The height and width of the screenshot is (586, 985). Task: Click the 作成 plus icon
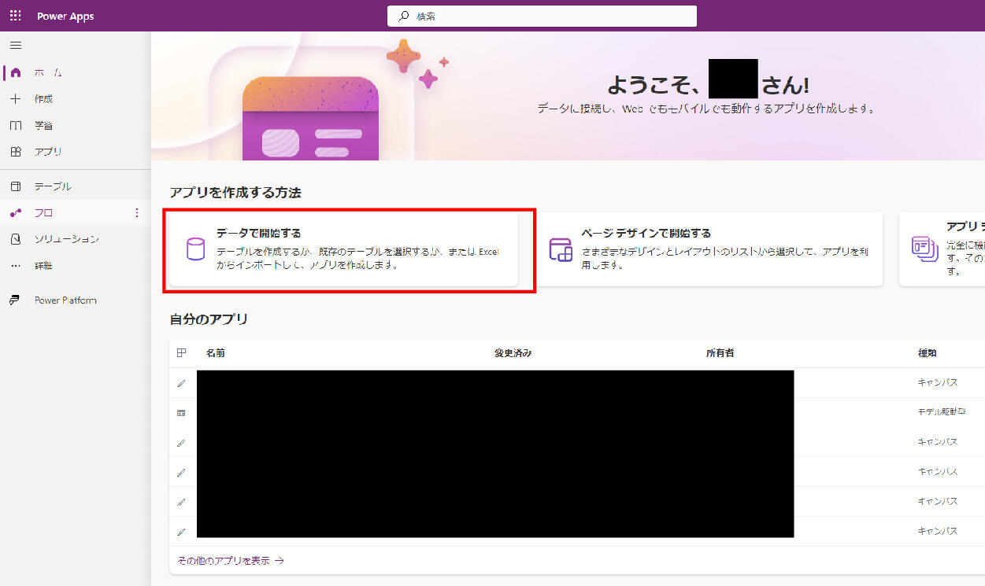point(16,99)
